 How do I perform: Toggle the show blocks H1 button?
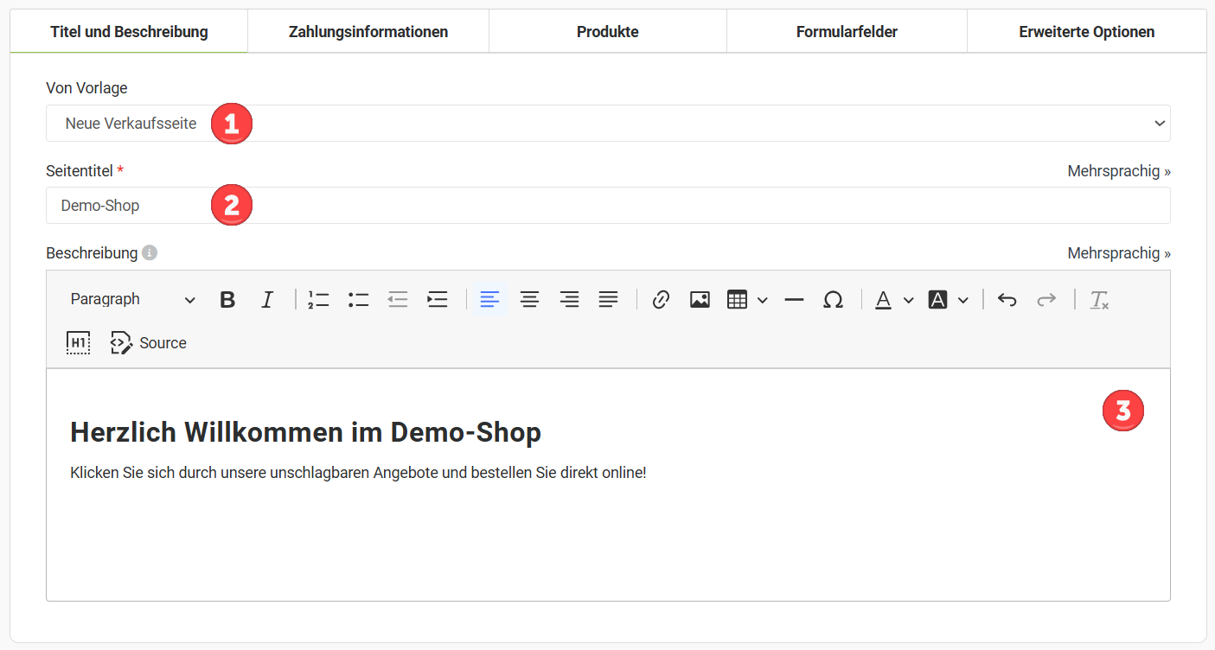click(78, 343)
